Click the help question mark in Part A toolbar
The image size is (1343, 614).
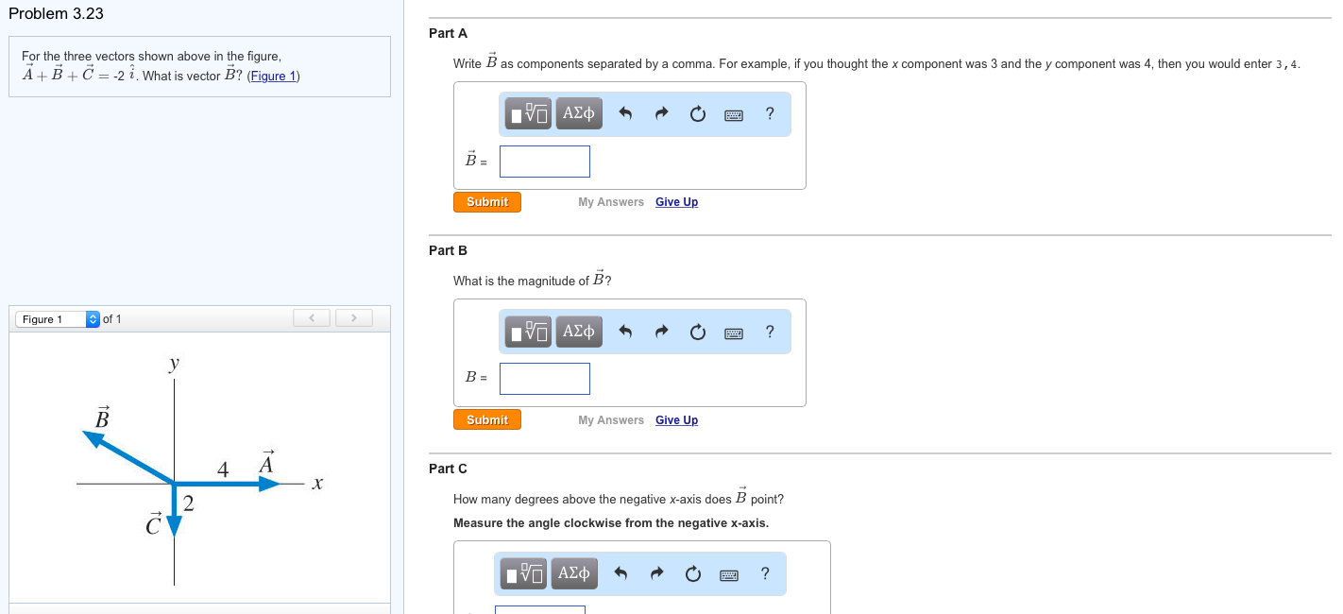coord(770,113)
